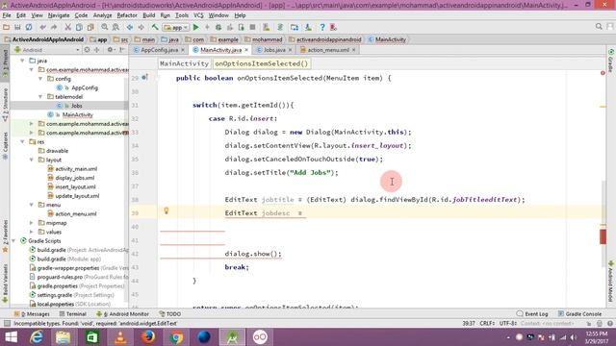The width and height of the screenshot is (616, 346).
Task: Collapse the java folder in project tree
Action: click(22, 61)
